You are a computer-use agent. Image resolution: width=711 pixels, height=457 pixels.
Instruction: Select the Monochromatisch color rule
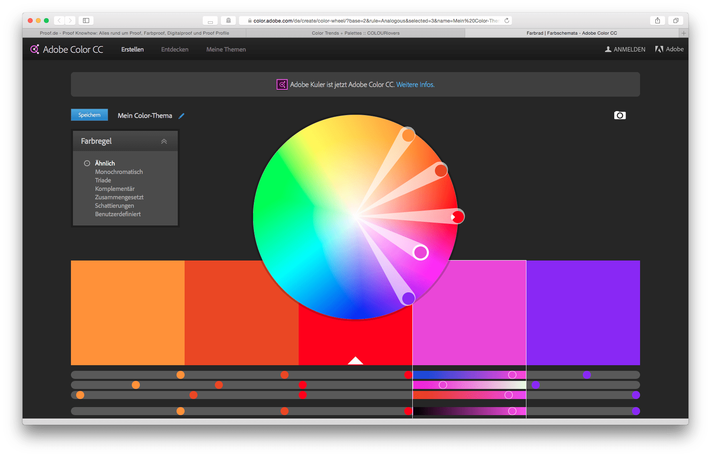click(x=119, y=172)
